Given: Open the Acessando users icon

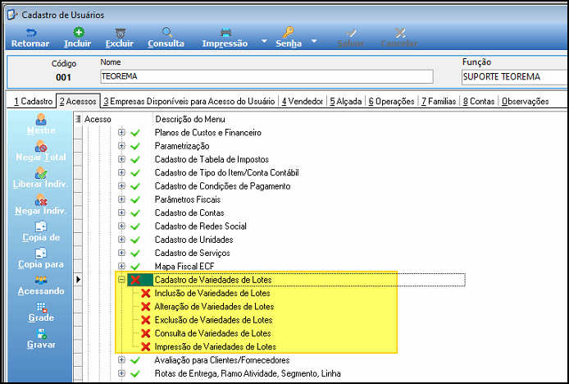Looking at the screenshot, I should [x=41, y=280].
